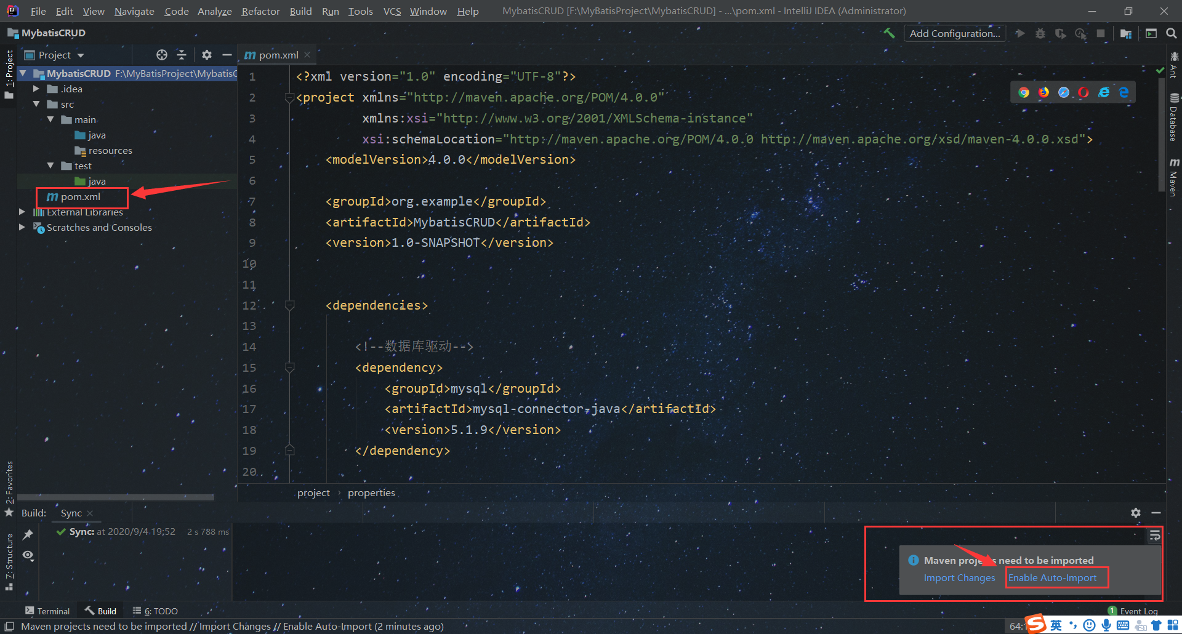The image size is (1182, 634).
Task: Toggle the 2: Favorites side tab
Action: (x=9, y=489)
